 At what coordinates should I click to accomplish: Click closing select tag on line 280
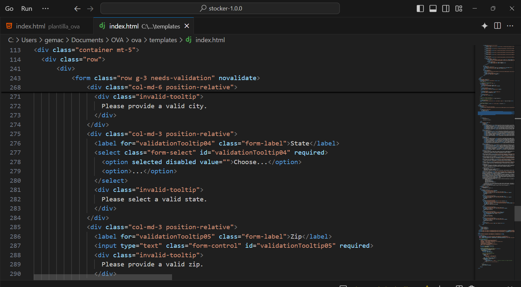[111, 181]
